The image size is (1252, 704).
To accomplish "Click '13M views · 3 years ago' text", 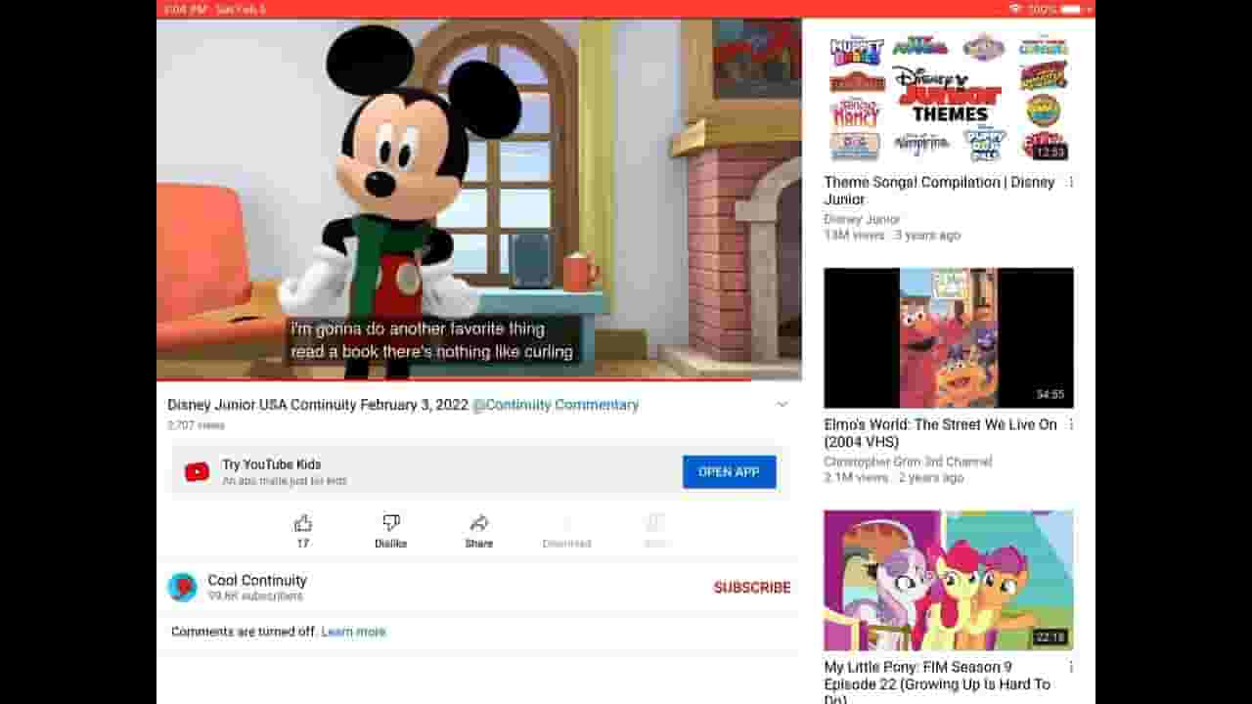I will pyautogui.click(x=892, y=236).
